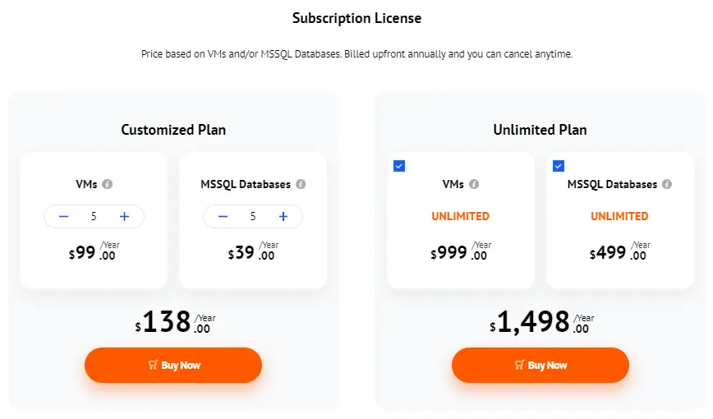Click the MSSQL Databases quantity field
Viewport: 713px width, 419px height.
(253, 217)
